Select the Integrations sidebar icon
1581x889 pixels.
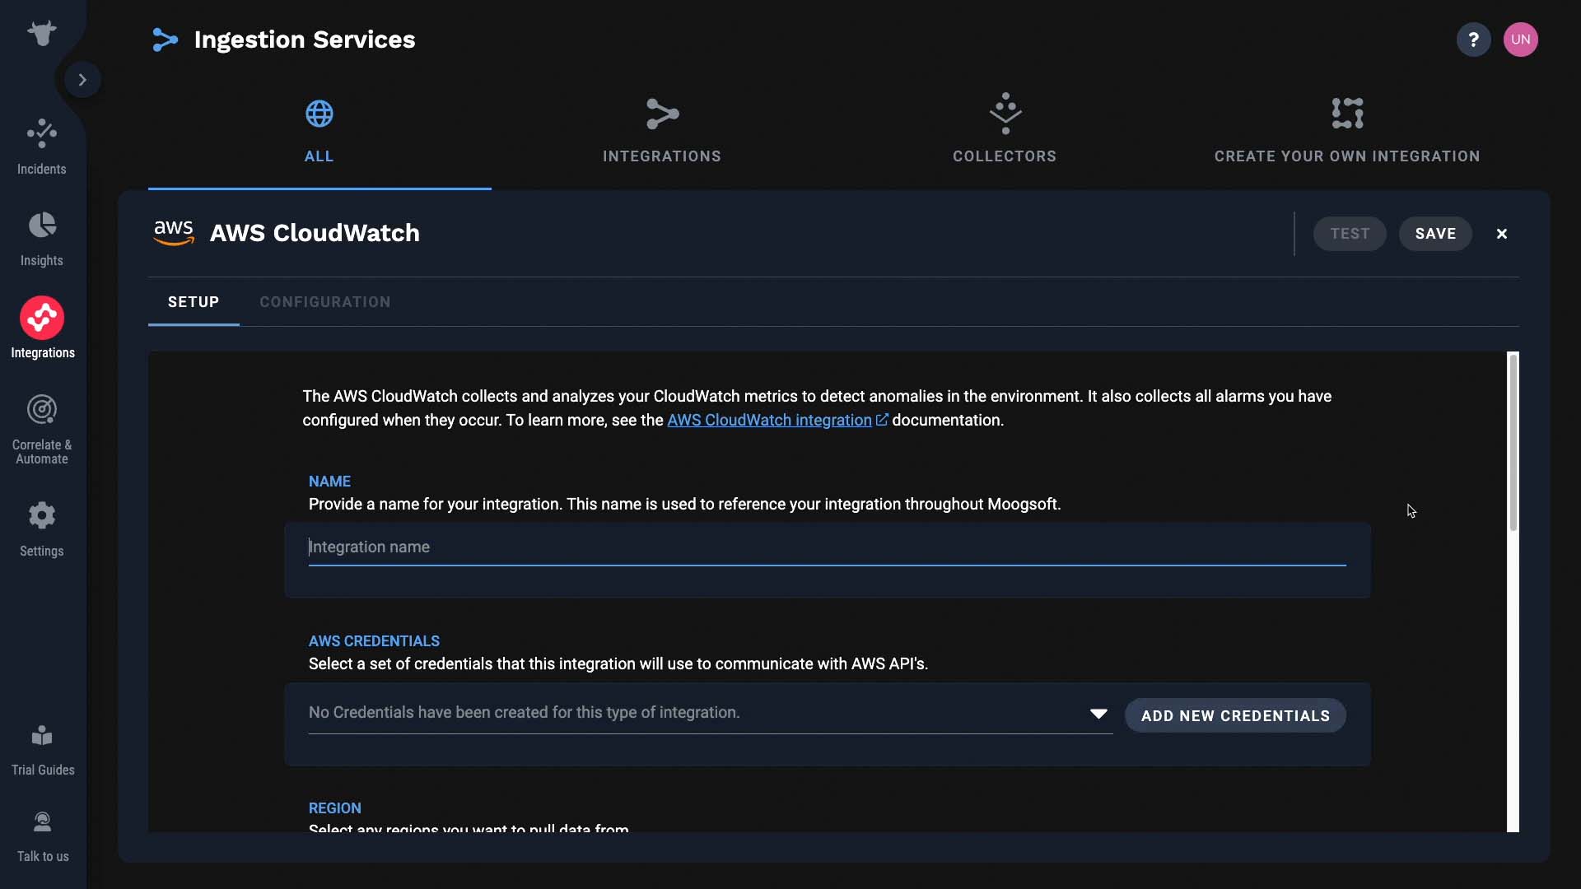pyautogui.click(x=42, y=318)
